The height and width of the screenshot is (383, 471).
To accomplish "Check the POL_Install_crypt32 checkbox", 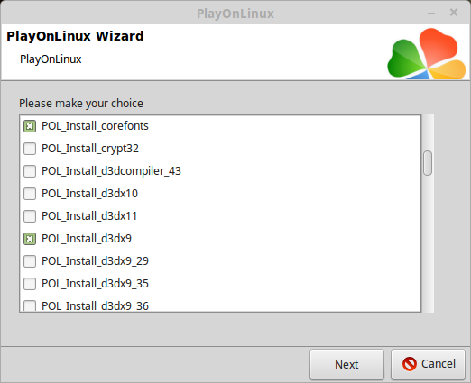I will [x=30, y=149].
